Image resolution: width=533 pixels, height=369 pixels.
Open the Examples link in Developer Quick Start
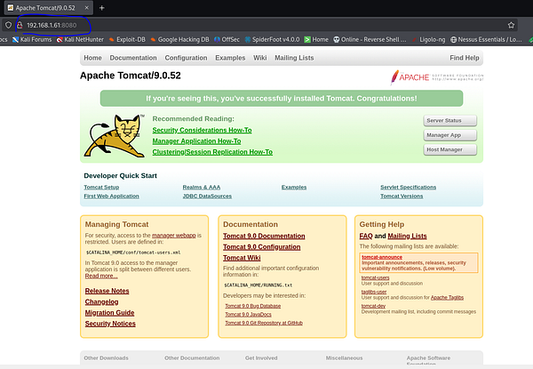[294, 187]
